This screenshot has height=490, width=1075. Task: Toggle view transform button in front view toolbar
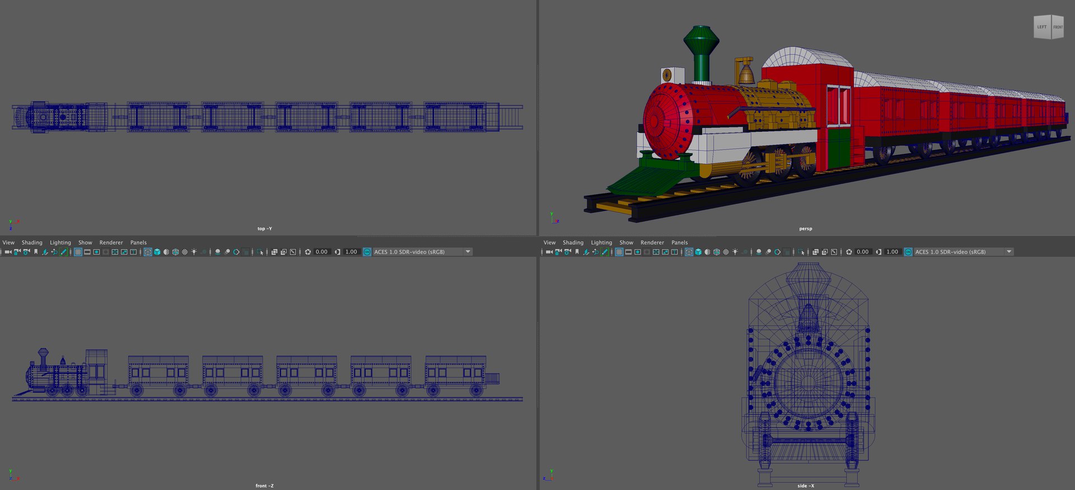click(367, 252)
